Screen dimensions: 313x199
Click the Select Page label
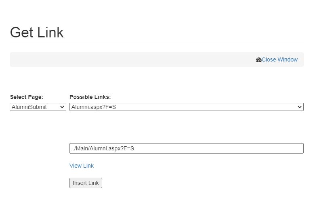click(x=27, y=97)
